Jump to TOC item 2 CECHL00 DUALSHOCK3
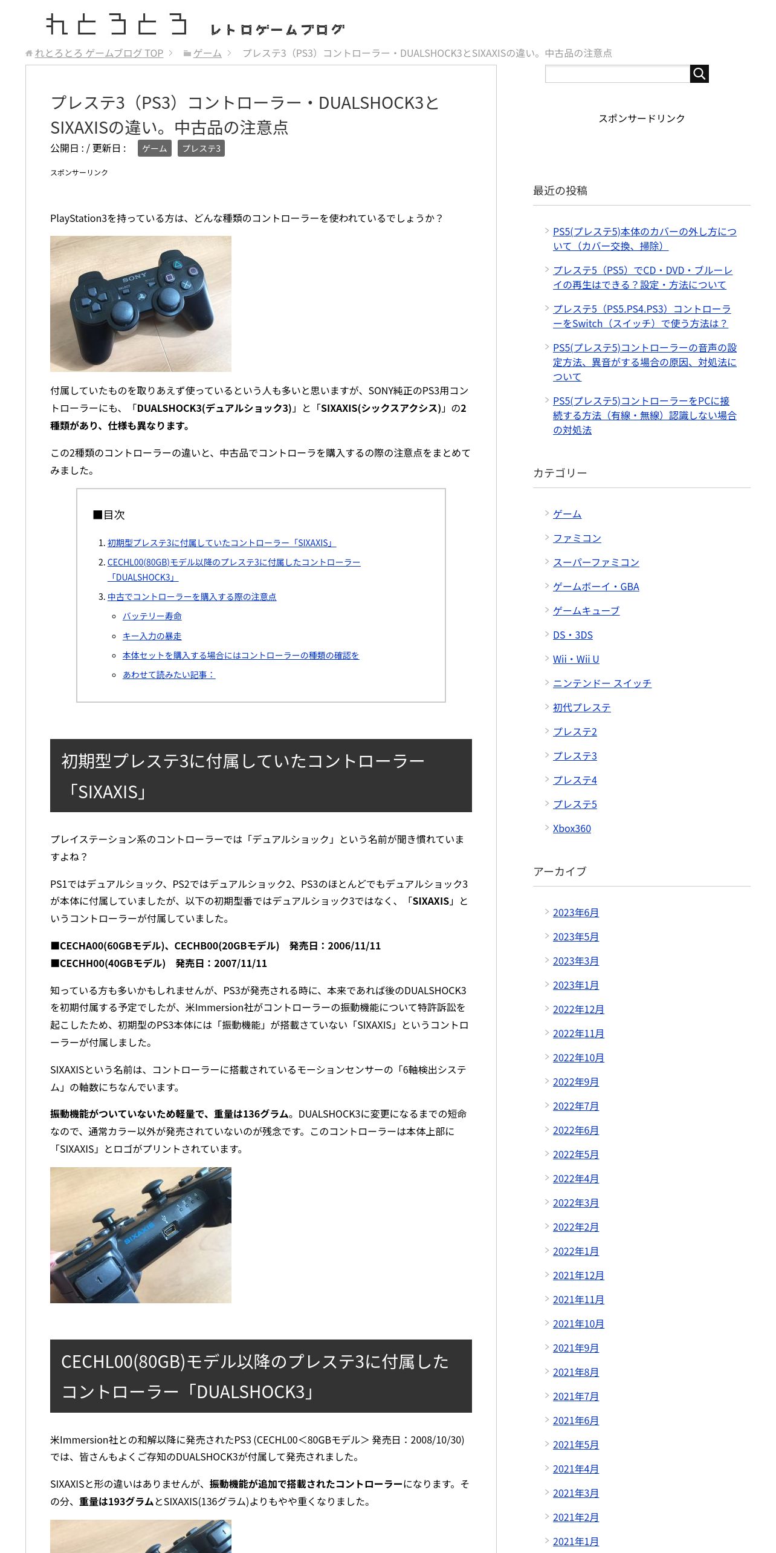Image resolution: width=776 pixels, height=1553 pixels. pyautogui.click(x=234, y=570)
